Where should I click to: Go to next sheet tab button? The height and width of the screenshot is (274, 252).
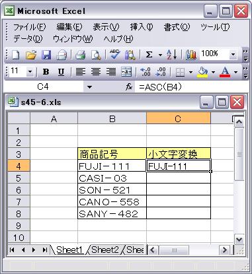[x=34, y=250]
